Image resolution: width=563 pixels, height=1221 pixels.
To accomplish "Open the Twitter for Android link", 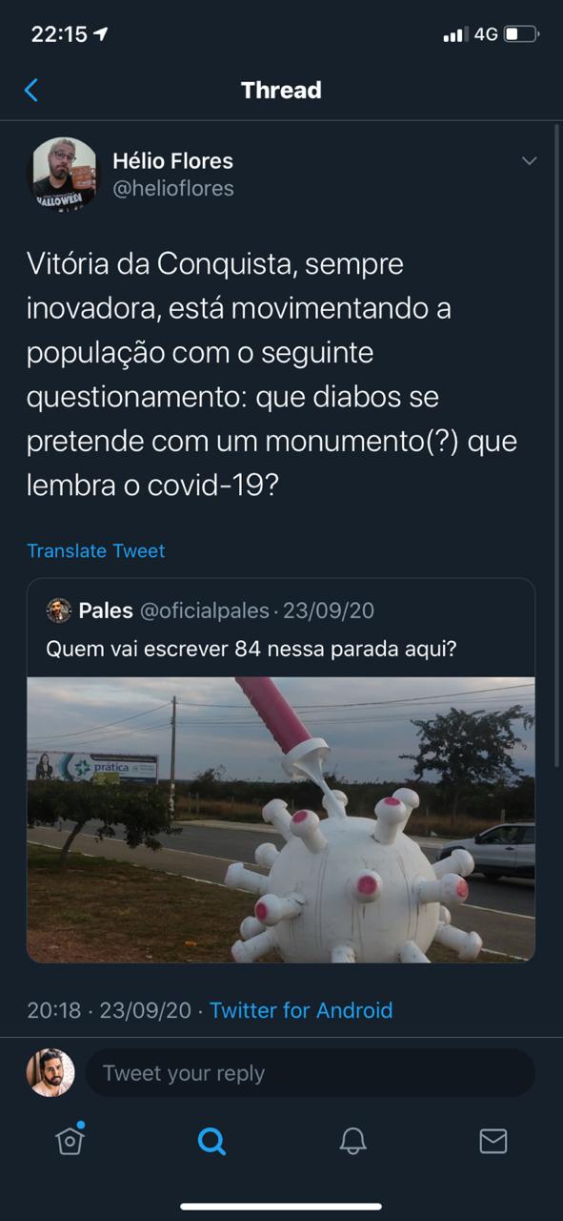I will [x=301, y=1010].
